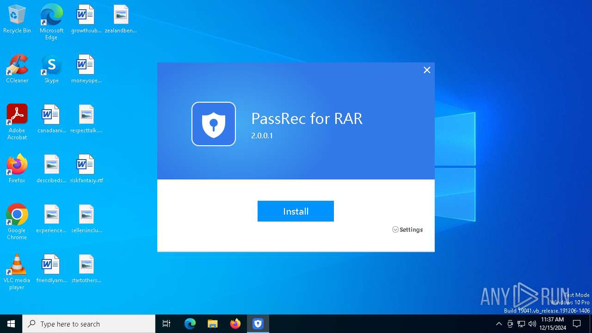Show hidden system tray icons
Viewport: 592px width, 333px height.
499,324
